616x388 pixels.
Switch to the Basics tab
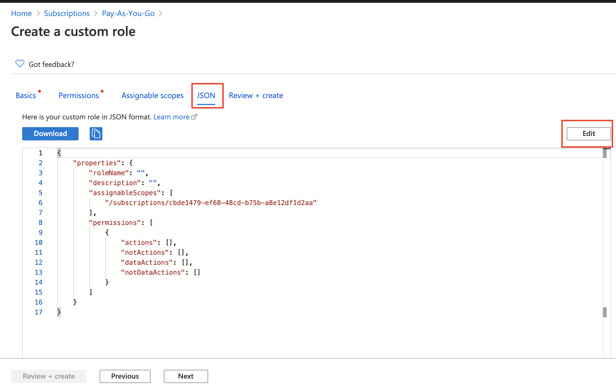coord(26,95)
